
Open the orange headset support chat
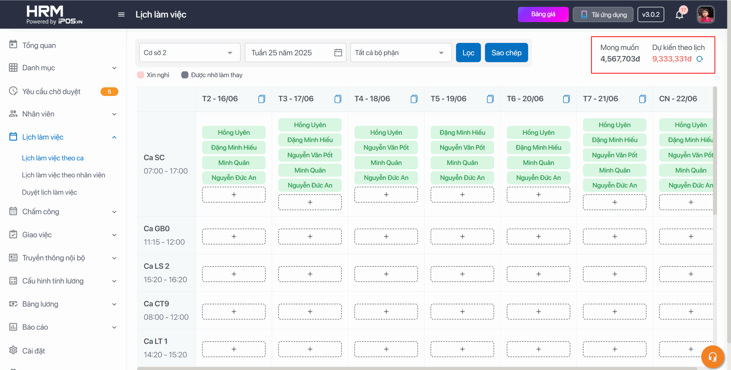(x=712, y=357)
